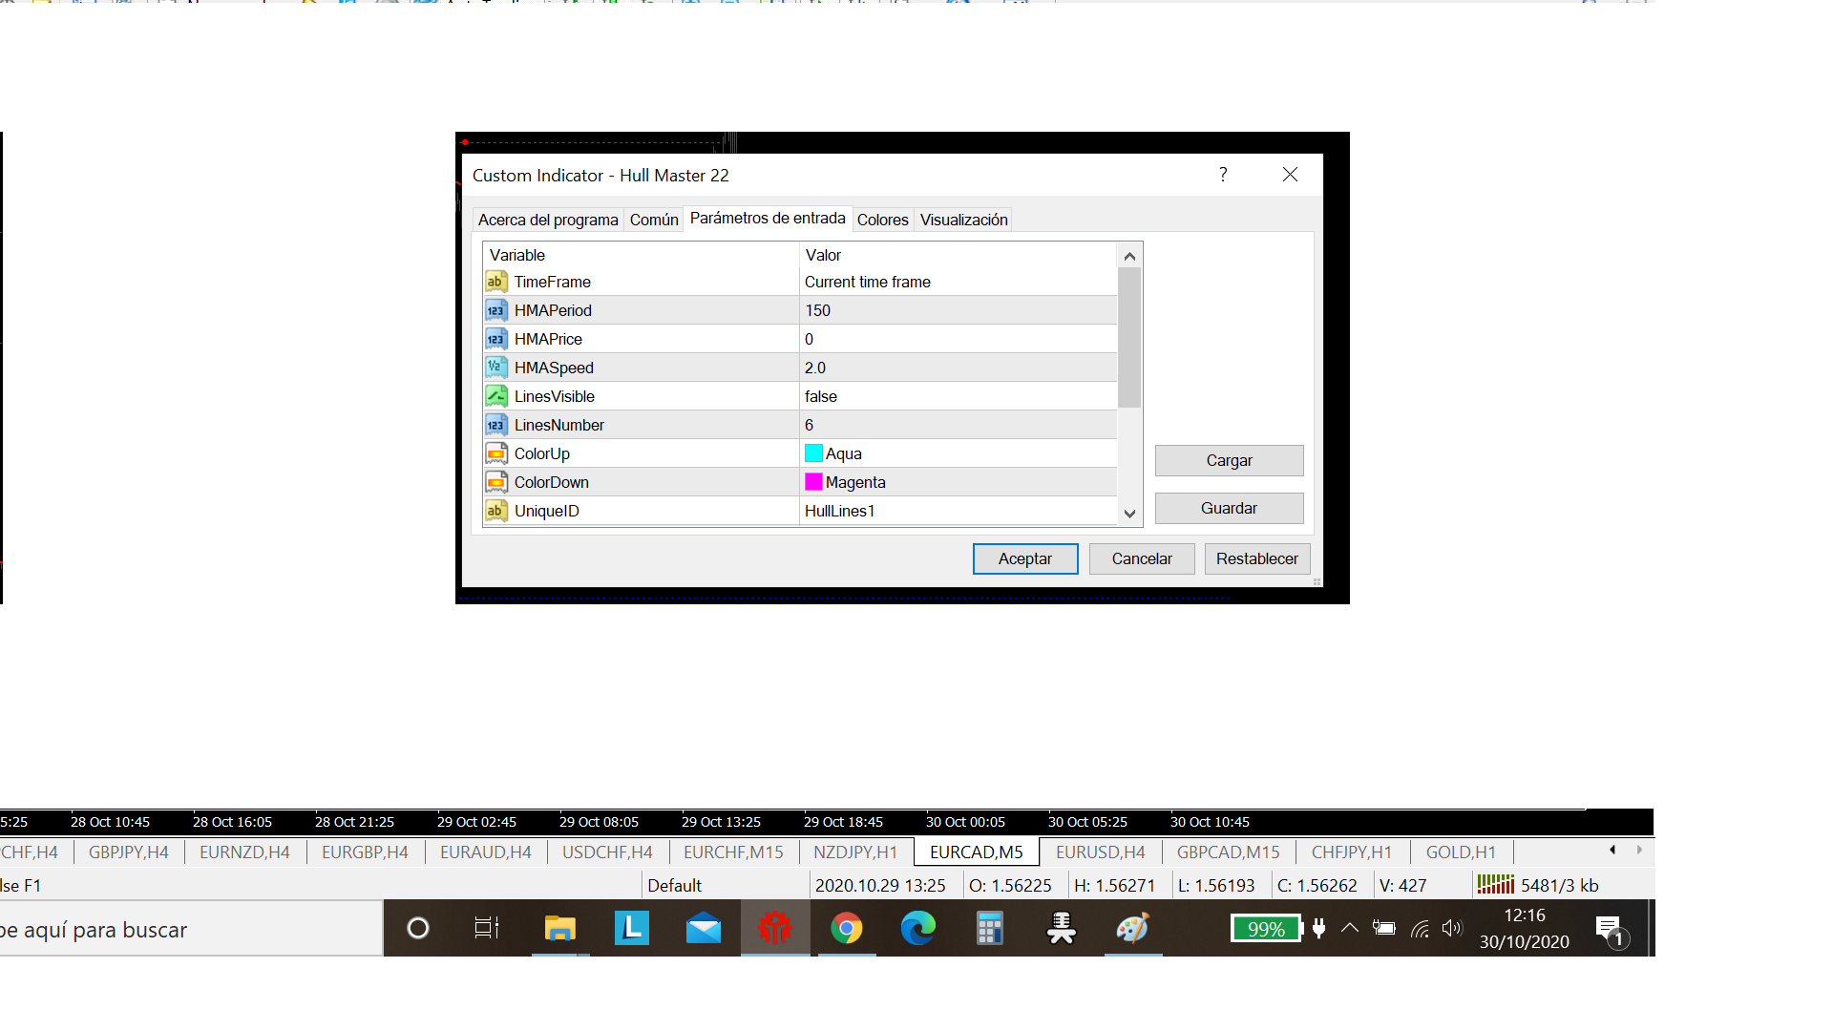1833x1031 pixels.
Task: Click the parameter list scroll-down arrow
Action: click(1129, 514)
